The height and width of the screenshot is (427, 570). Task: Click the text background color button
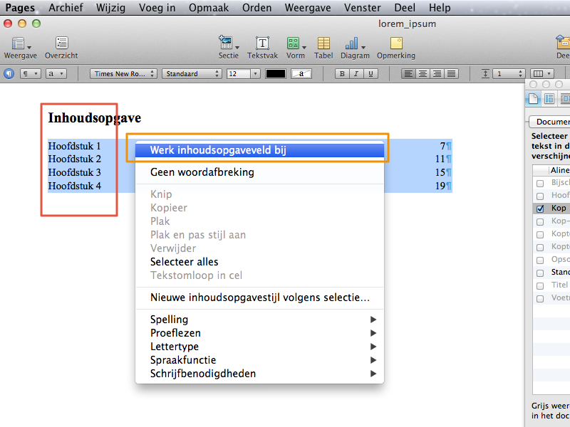pos(301,74)
